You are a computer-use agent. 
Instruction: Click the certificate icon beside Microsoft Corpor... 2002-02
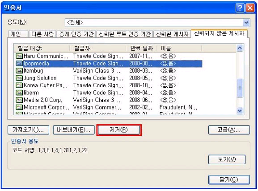pos(19,107)
